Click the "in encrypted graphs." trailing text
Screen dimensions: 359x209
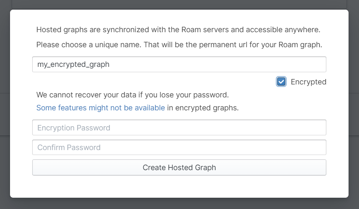pos(203,108)
